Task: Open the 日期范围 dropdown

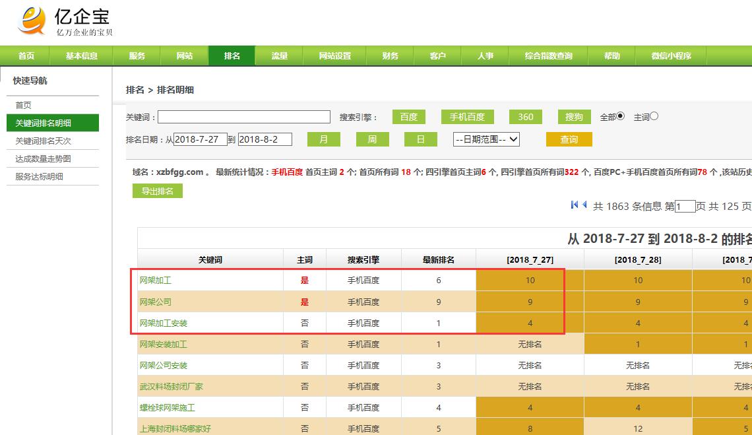Action: (486, 139)
